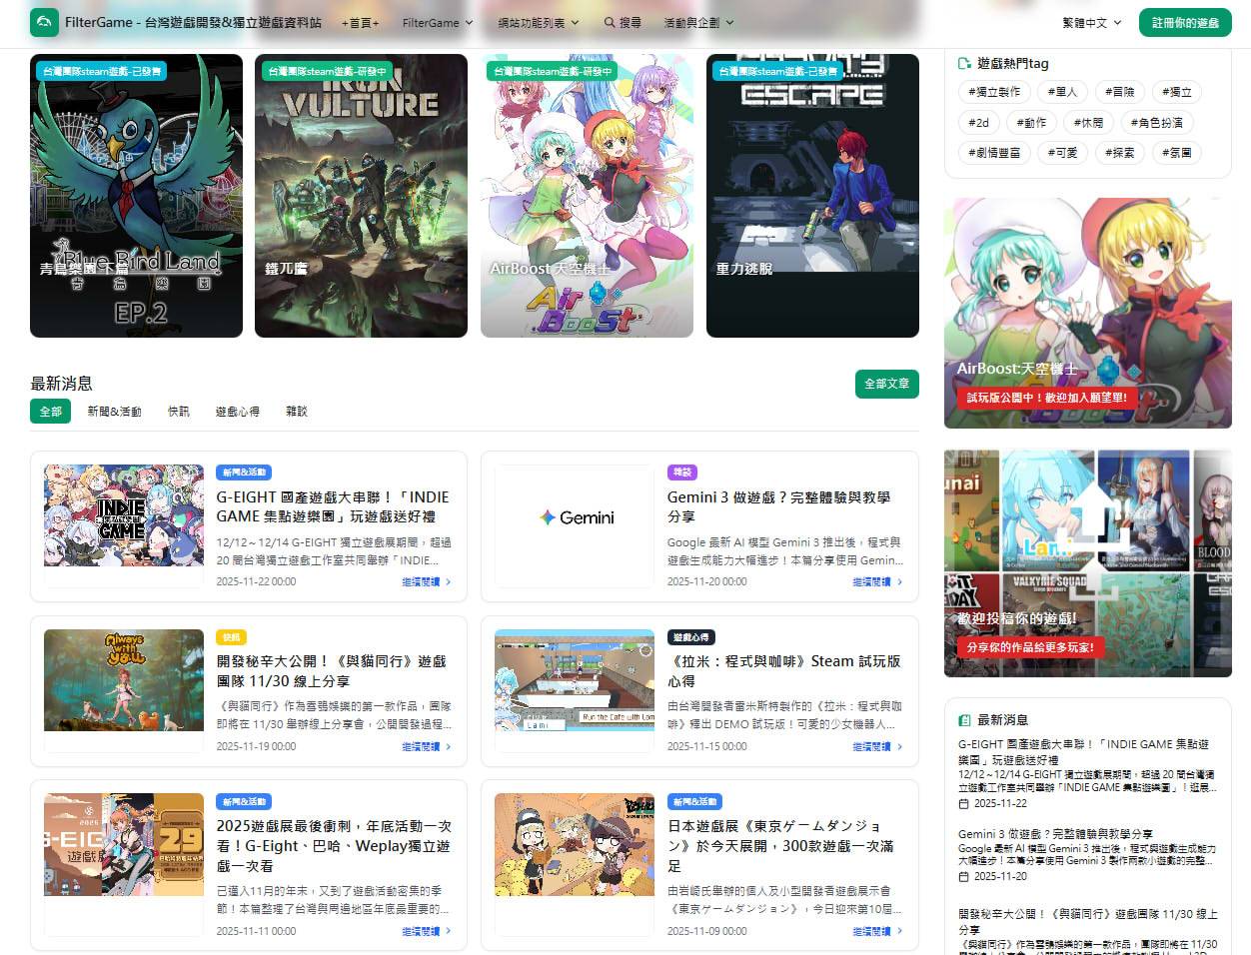This screenshot has width=1251, height=955.
Task: Open the FilterGame dropdown menu
Action: [x=437, y=22]
